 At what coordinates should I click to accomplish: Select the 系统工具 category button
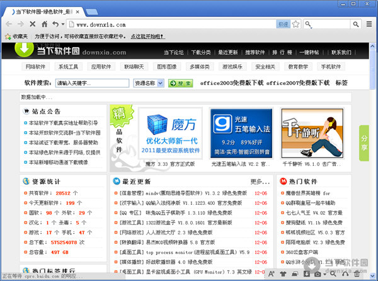68,67
